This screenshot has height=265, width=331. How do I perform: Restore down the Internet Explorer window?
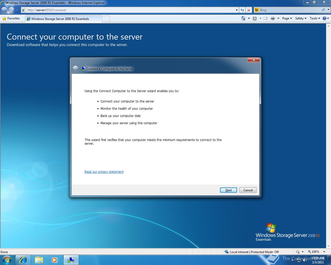coord(314,2)
